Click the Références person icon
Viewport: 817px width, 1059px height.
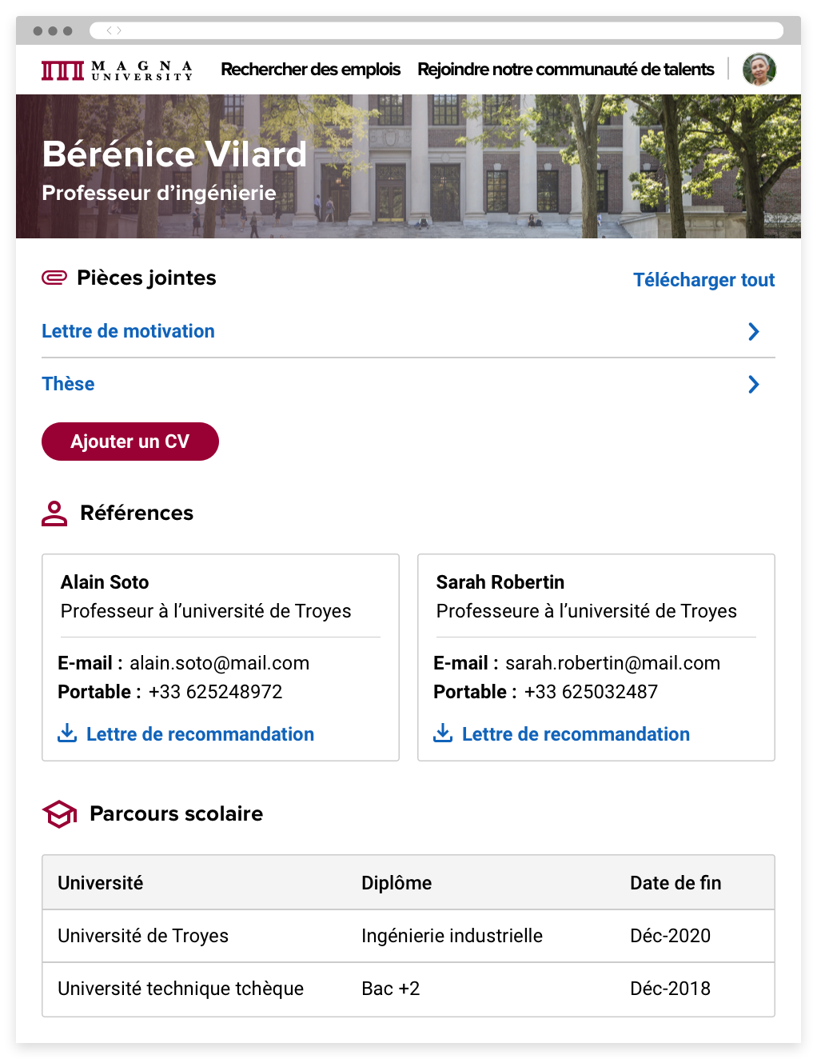pos(54,514)
